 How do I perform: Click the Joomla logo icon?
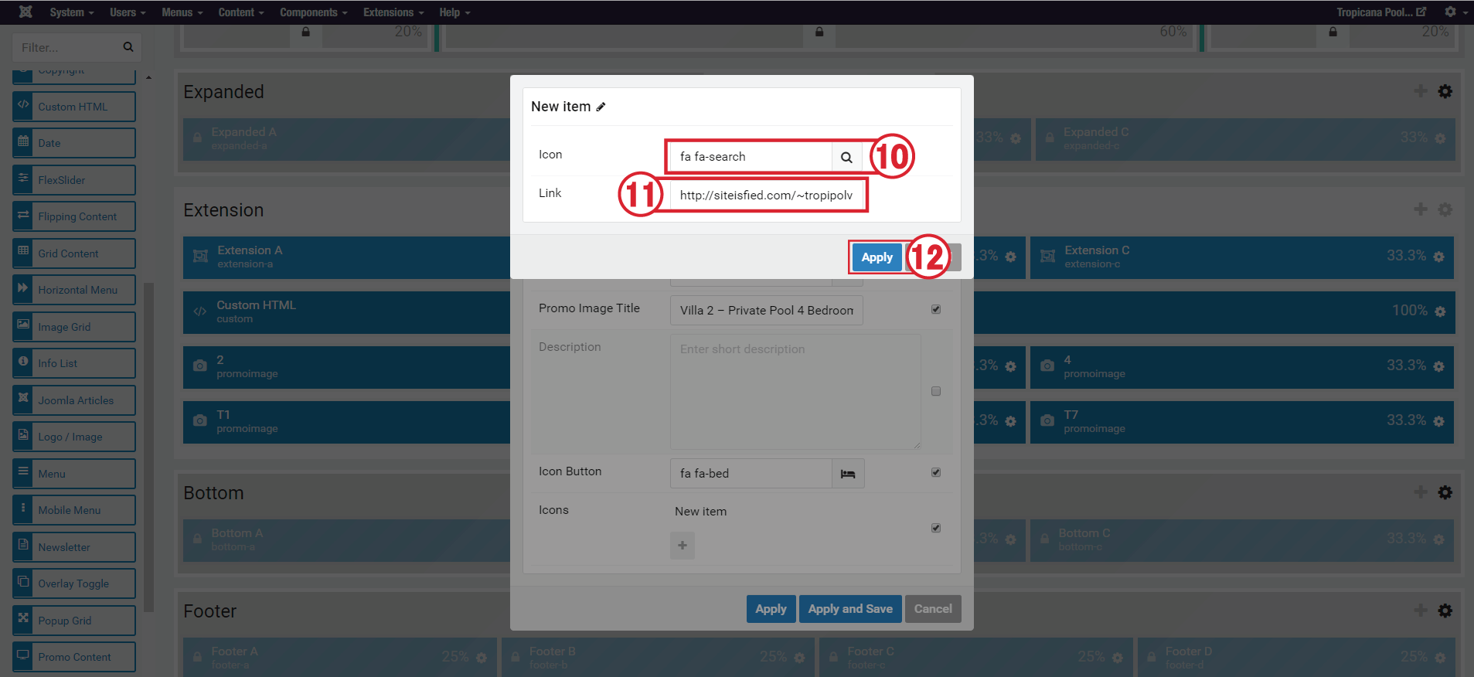click(x=26, y=12)
